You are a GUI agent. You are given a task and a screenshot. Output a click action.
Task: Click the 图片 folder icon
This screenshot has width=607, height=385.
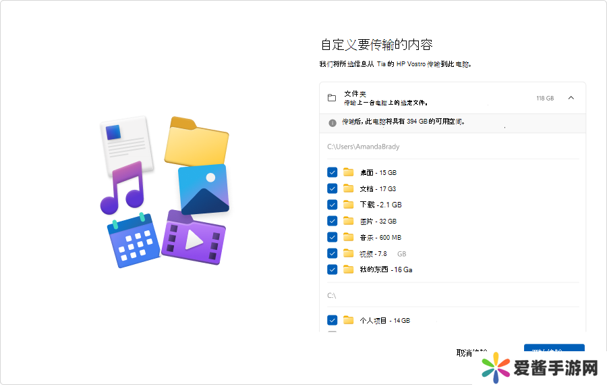[349, 221]
